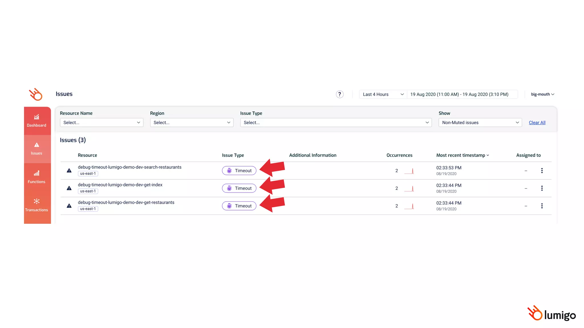Click Timeout badge for get-index issue

[239, 188]
